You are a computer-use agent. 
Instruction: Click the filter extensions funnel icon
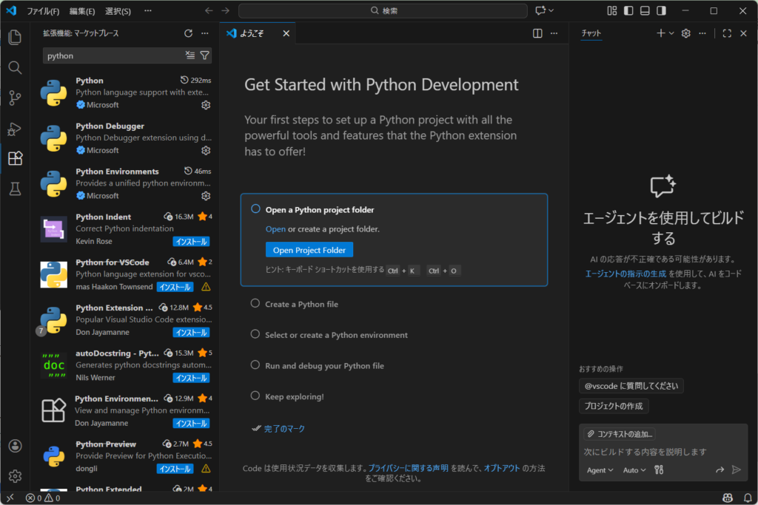pos(205,55)
